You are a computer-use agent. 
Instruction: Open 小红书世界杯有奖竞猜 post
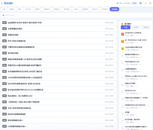tap(59, 77)
